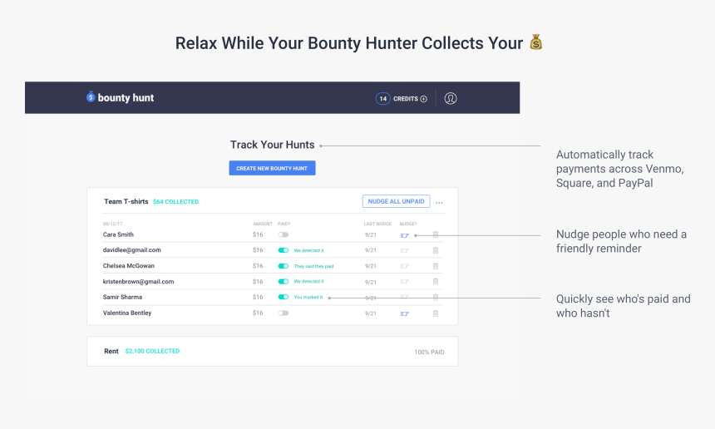Click the CREDITS label in header

(x=406, y=99)
